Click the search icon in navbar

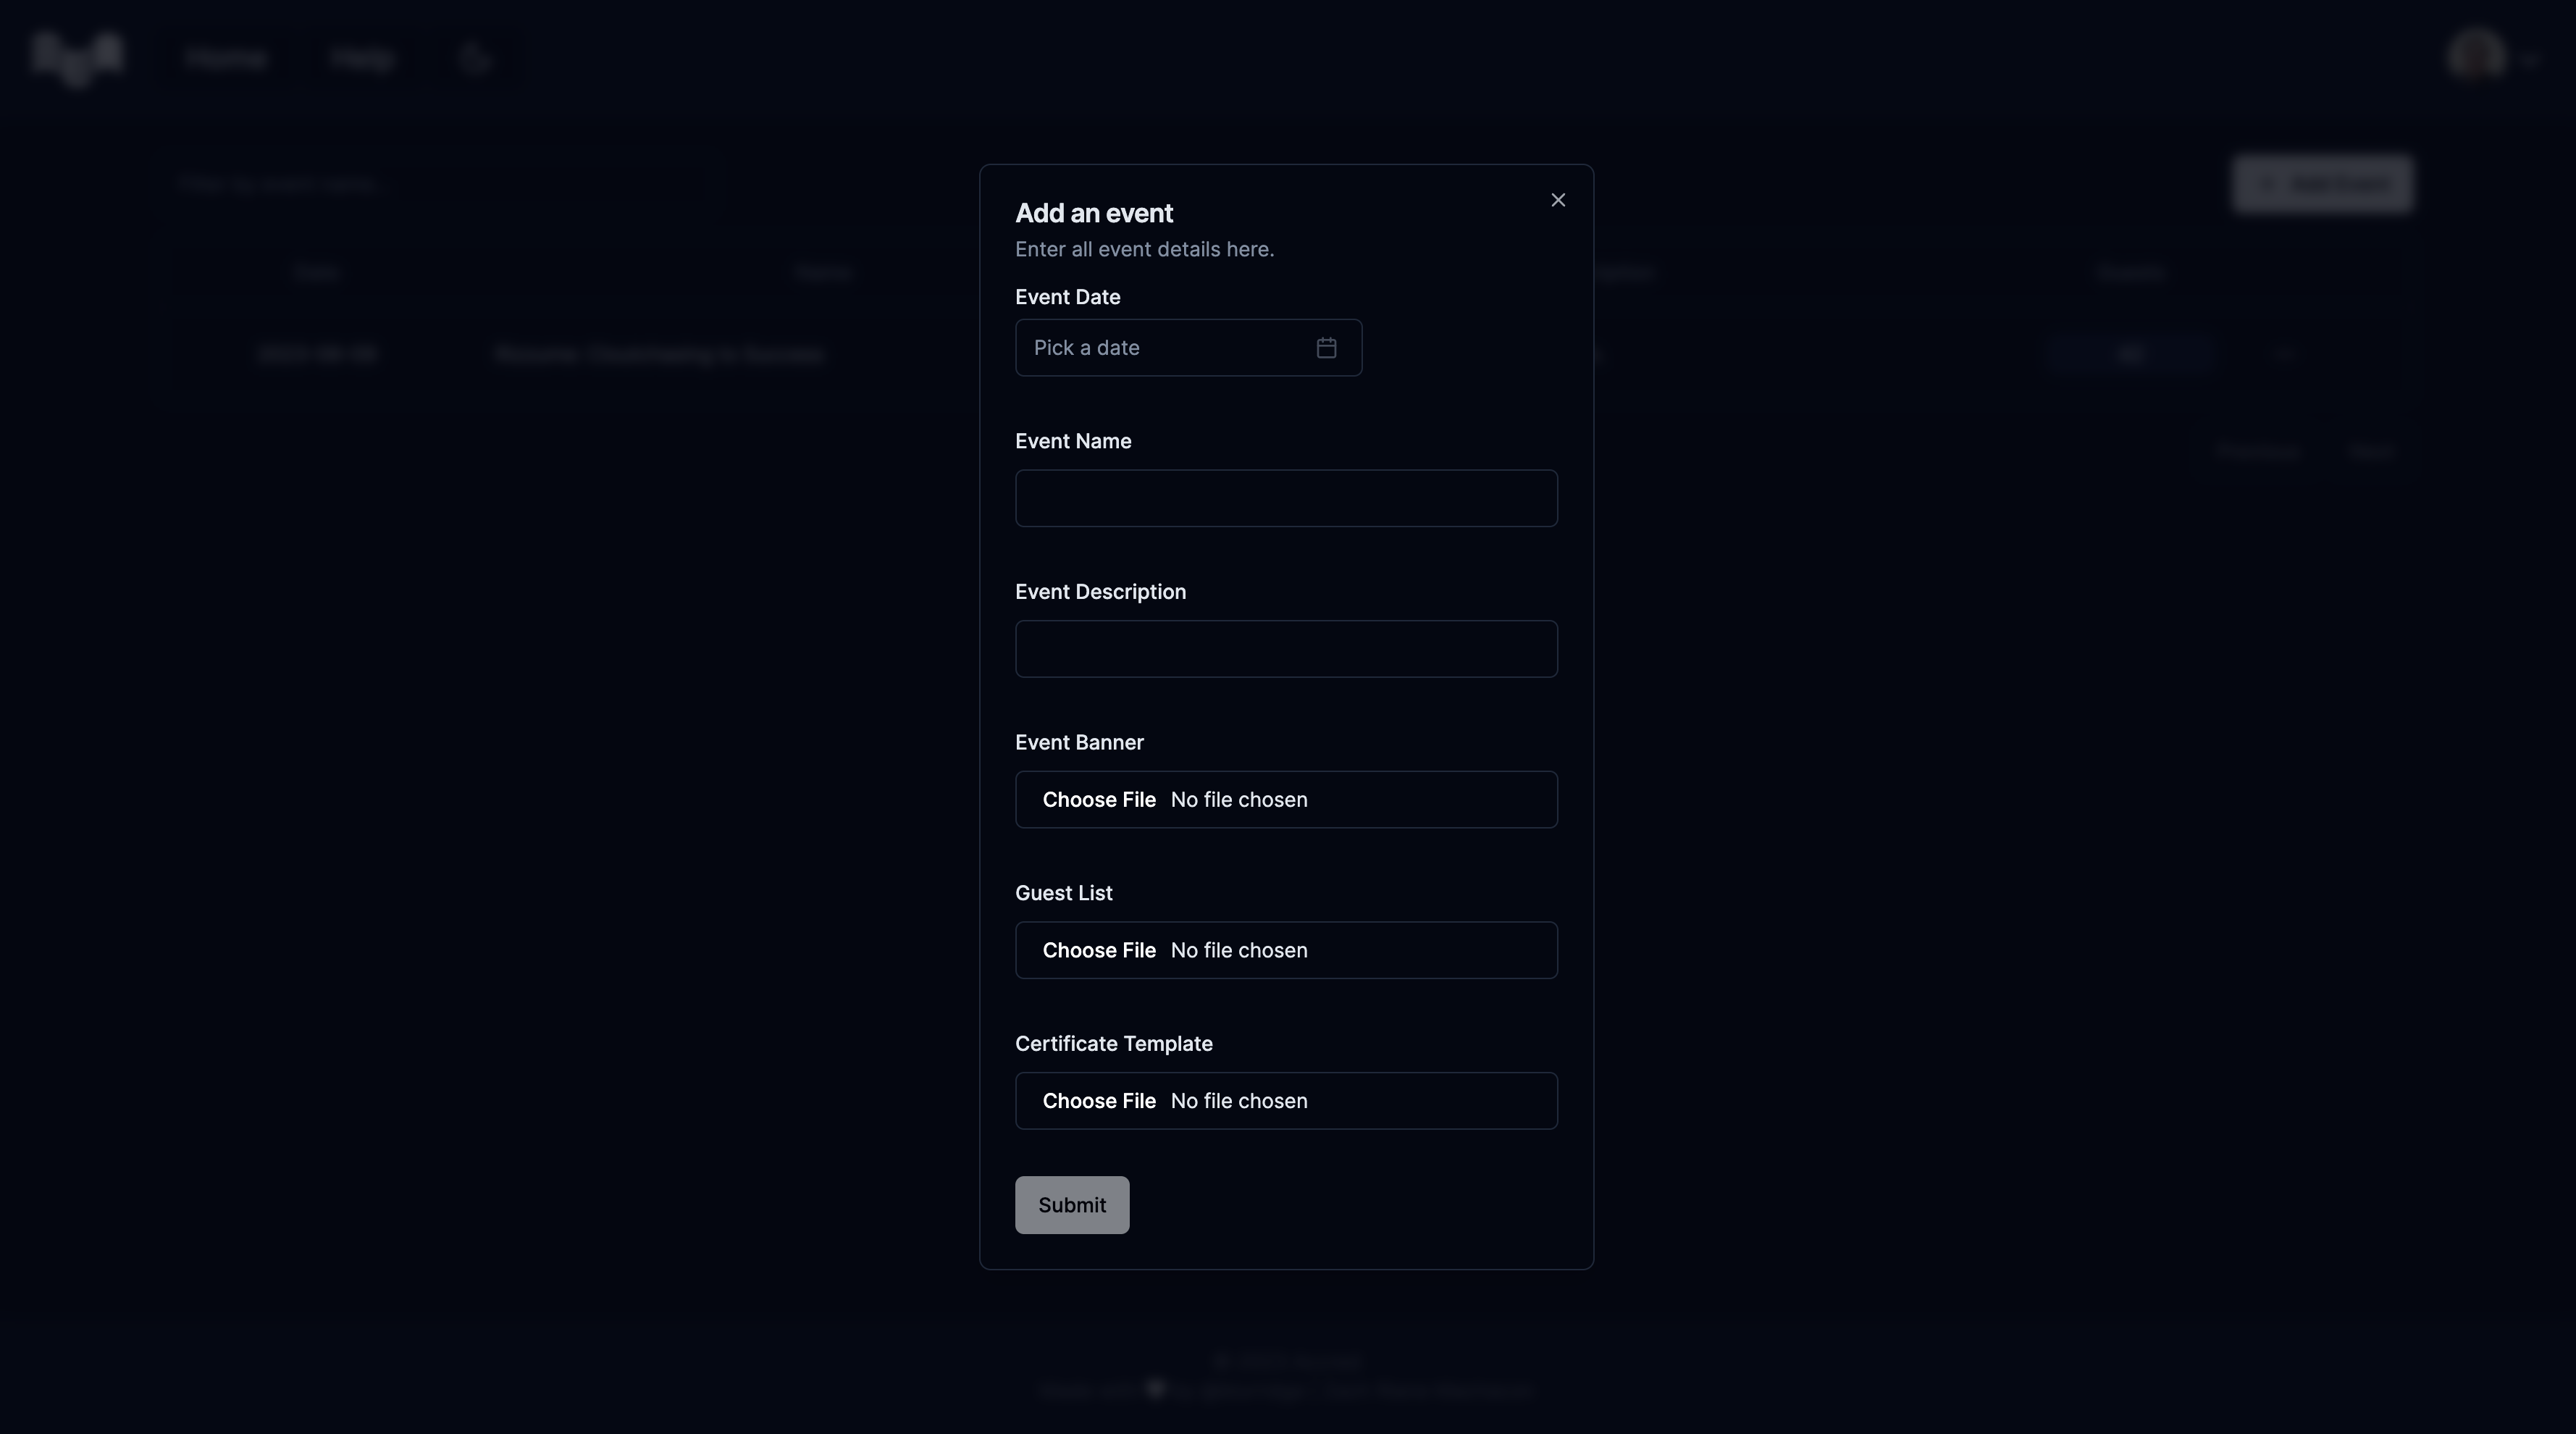click(x=475, y=59)
